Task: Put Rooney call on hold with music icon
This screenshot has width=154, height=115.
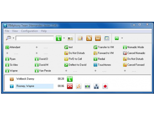Action: coord(79,86)
